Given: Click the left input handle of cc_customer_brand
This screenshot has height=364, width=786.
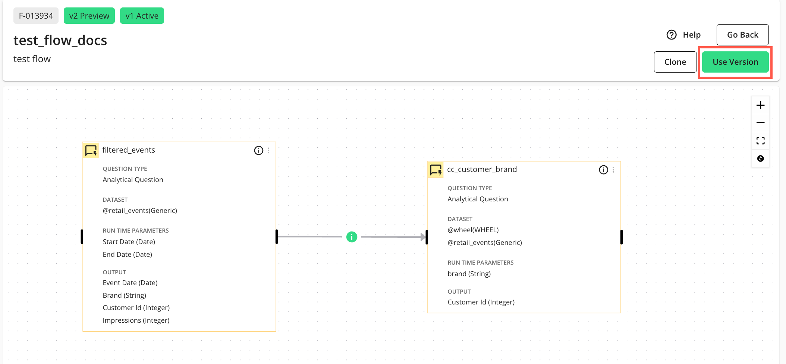Looking at the screenshot, I should 427,237.
